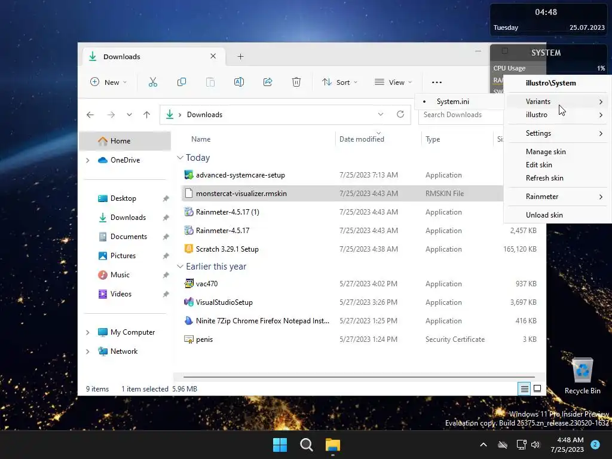The height and width of the screenshot is (459, 612).
Task: Open the View dropdown
Action: click(393, 82)
